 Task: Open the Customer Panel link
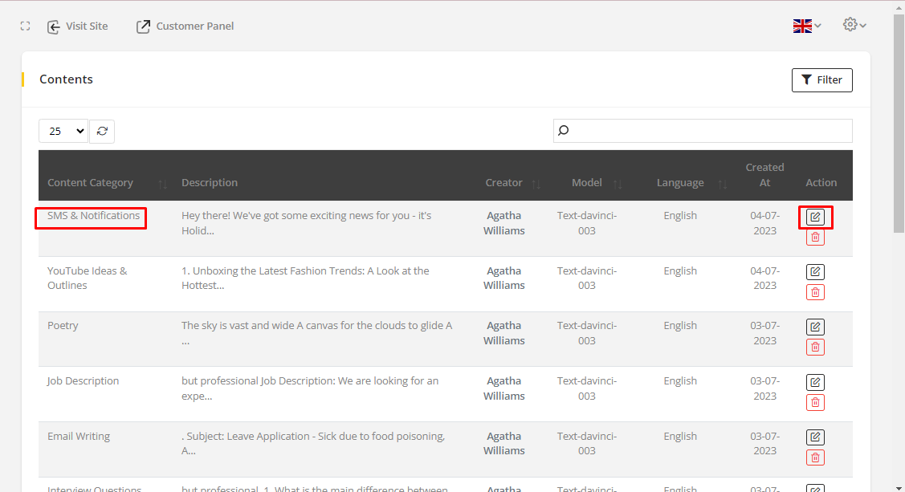coord(185,26)
